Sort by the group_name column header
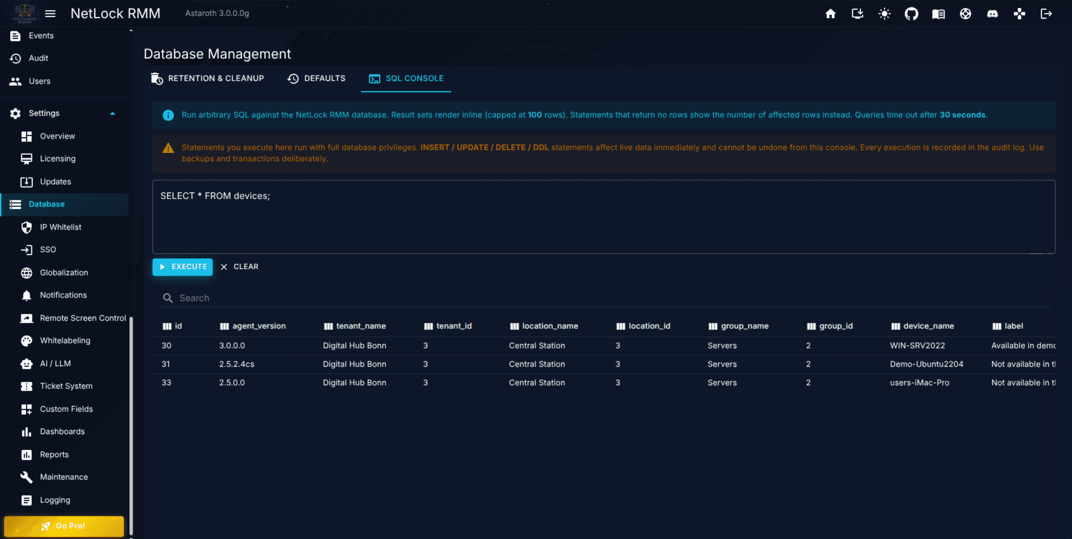This screenshot has height=539, width=1072. 739,326
